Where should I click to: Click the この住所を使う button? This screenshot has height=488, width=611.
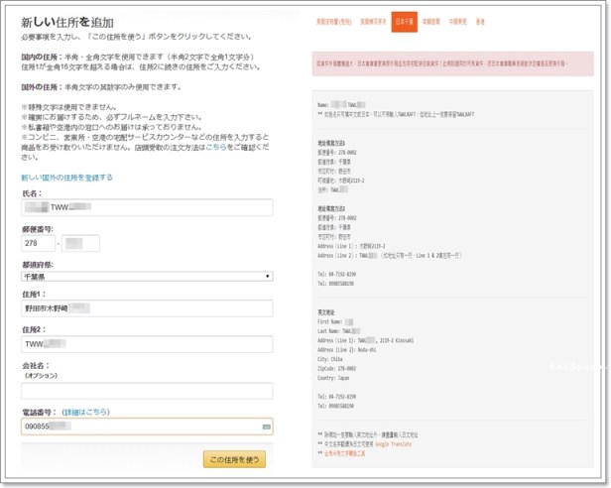(x=234, y=459)
